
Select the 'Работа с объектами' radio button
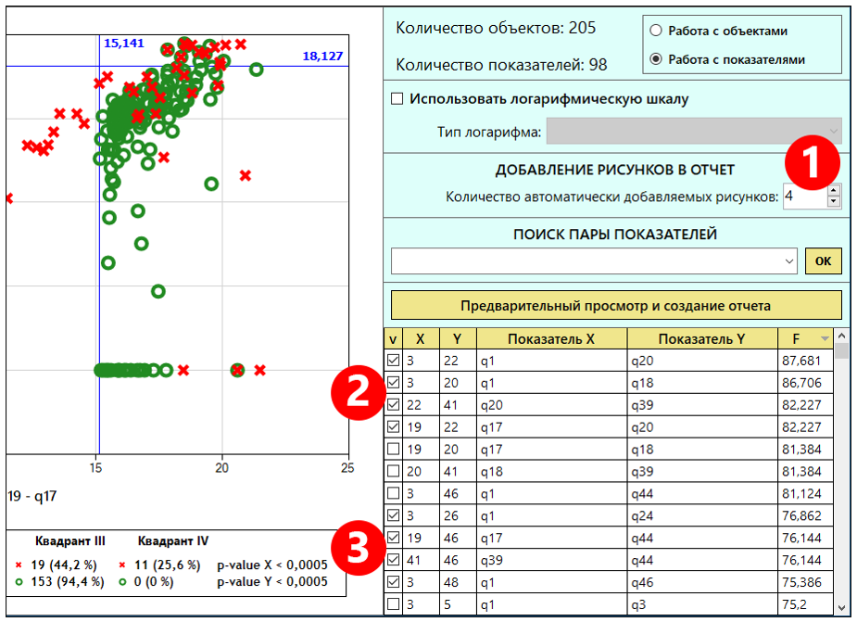[657, 31]
